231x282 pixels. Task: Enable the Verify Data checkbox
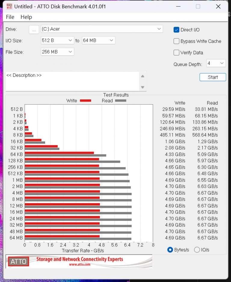pos(176,53)
